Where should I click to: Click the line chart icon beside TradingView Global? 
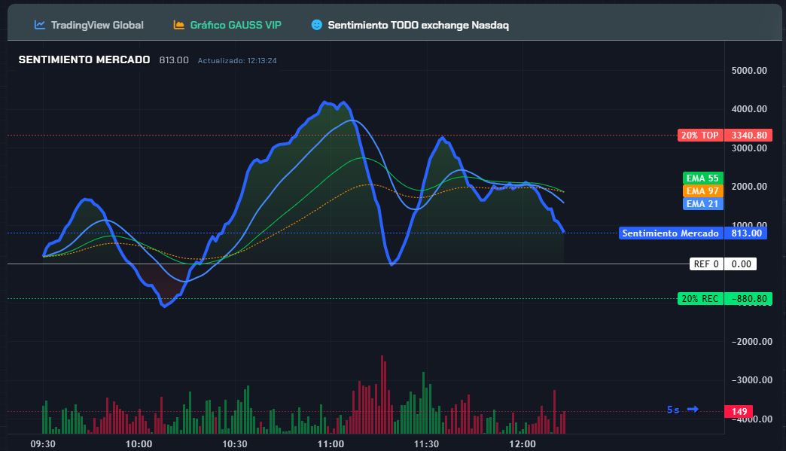pos(40,25)
